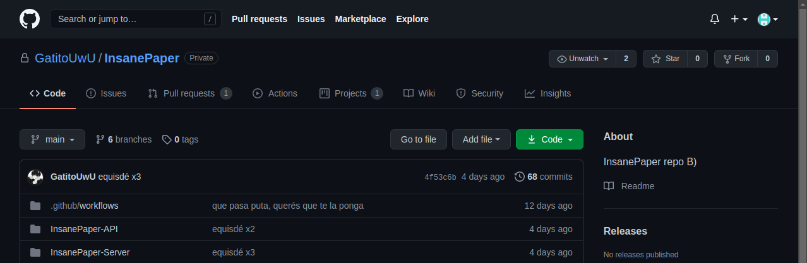View the 68 commits history
807x263 pixels.
(x=544, y=177)
